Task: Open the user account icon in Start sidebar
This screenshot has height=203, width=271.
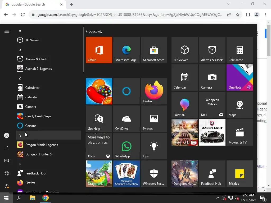Action: 7,135
